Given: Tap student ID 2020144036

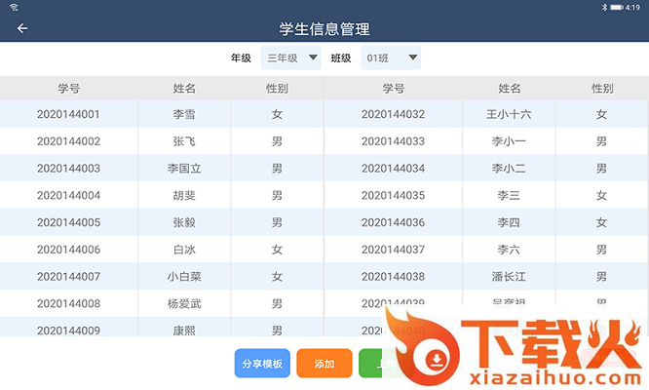Looking at the screenshot, I should (x=393, y=222).
